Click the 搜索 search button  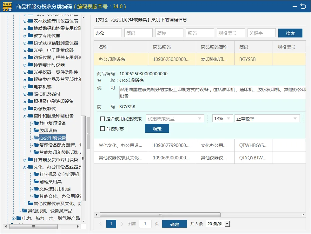pos(290,33)
